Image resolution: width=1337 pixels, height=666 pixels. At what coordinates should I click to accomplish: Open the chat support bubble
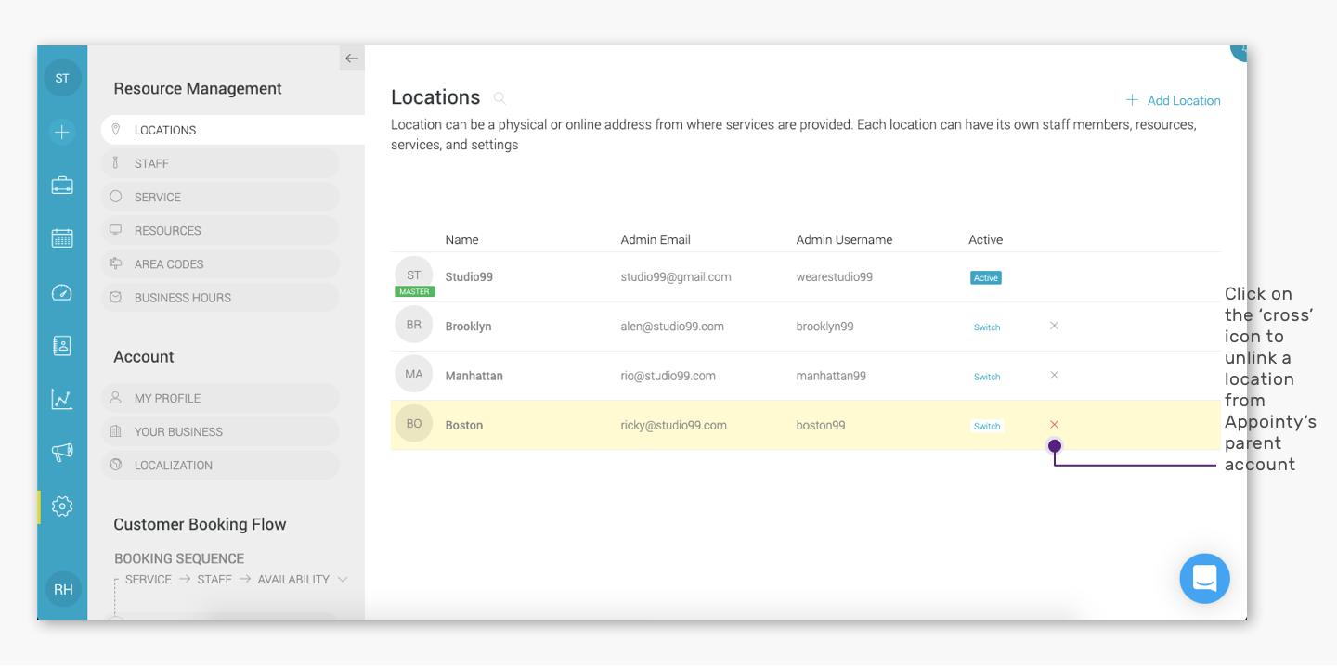[x=1204, y=579]
